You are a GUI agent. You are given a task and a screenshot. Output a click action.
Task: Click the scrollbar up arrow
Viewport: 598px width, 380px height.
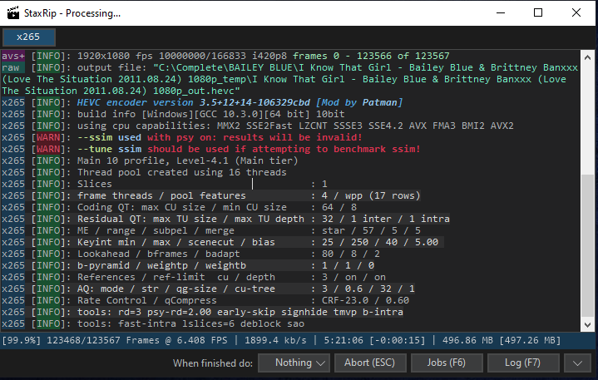(x=587, y=58)
